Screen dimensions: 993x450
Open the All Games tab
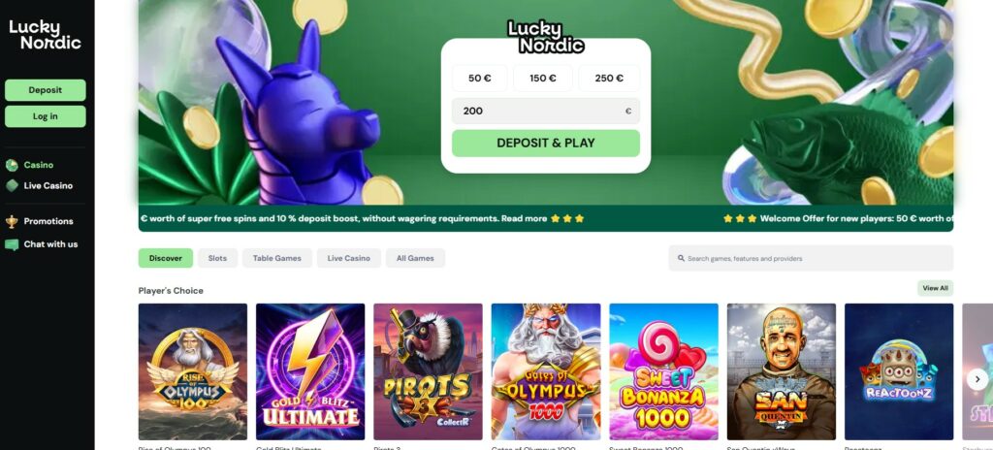point(415,258)
